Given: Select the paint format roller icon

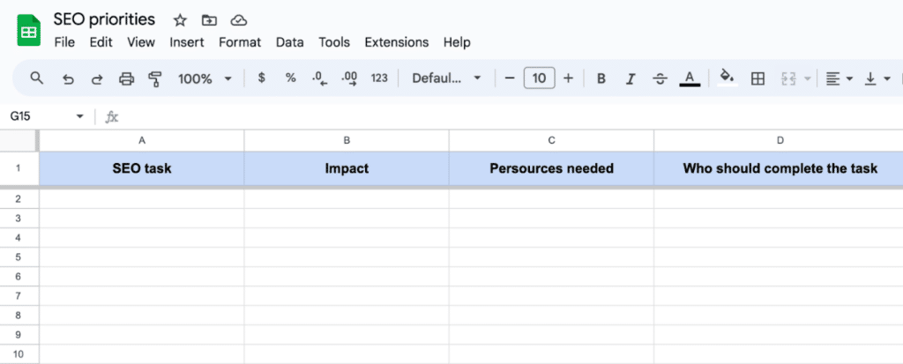Looking at the screenshot, I should click(155, 78).
